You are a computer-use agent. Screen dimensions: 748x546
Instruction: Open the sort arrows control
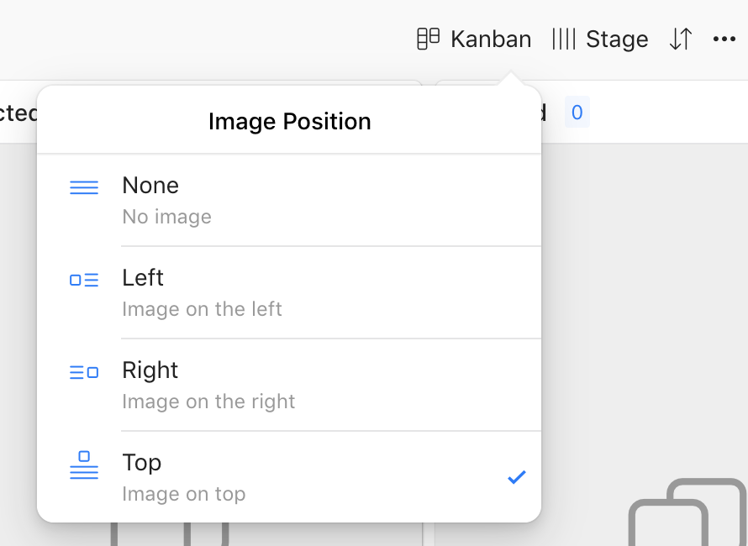681,39
